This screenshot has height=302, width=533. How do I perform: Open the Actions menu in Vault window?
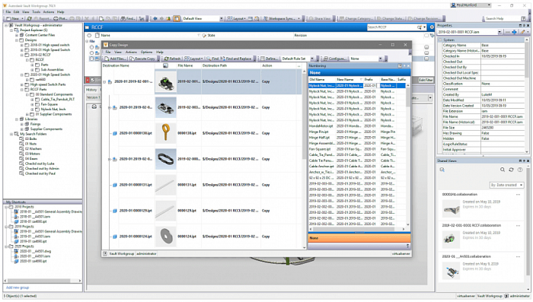(x=49, y=12)
